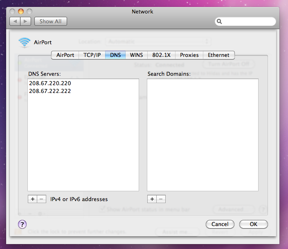Select the DNS tab
Image resolution: width=288 pixels, height=249 pixels.
pos(115,55)
